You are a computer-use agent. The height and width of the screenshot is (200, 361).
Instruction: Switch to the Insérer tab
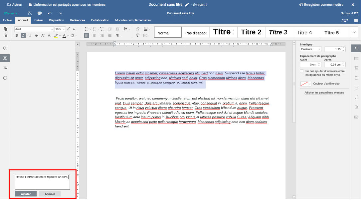38,20
